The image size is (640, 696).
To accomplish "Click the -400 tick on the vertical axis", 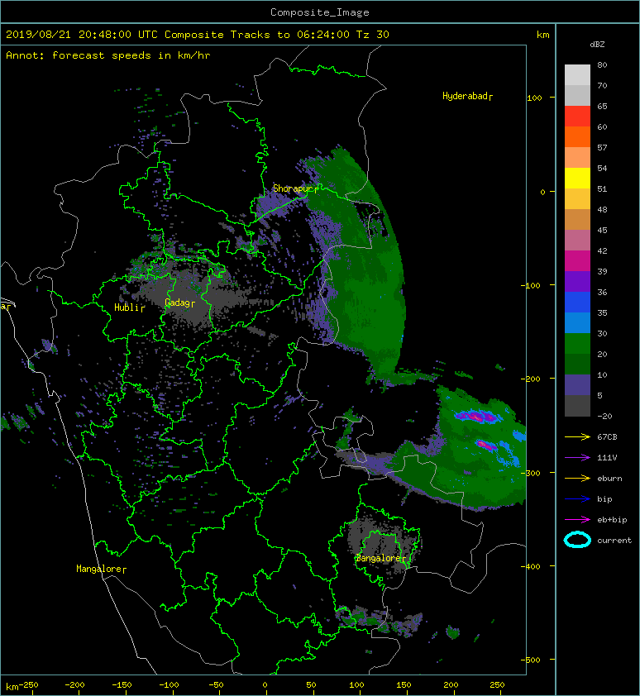I will point(530,566).
